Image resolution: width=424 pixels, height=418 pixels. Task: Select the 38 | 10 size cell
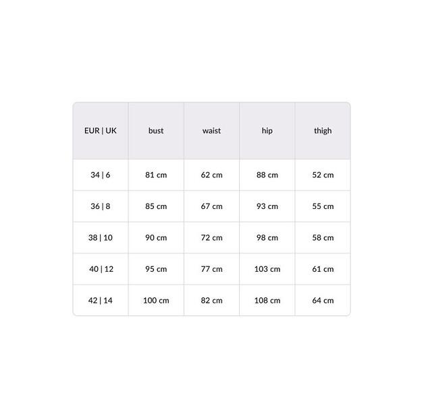tap(101, 238)
